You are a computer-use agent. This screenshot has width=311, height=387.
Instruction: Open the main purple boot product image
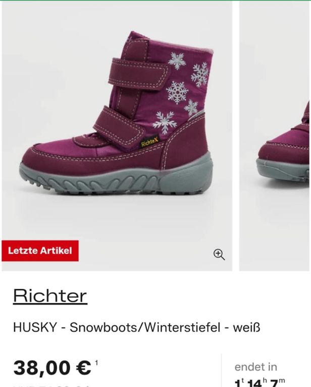click(117, 136)
